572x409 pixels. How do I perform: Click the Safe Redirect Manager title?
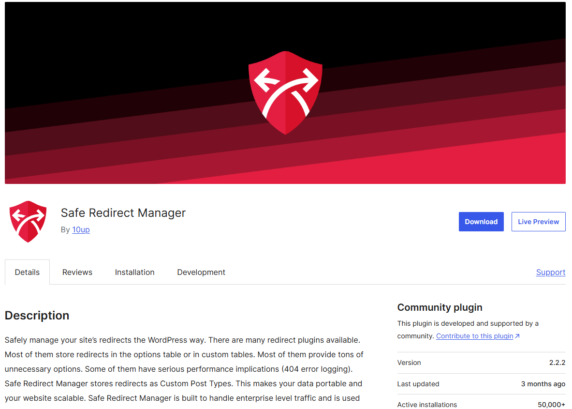click(x=123, y=212)
